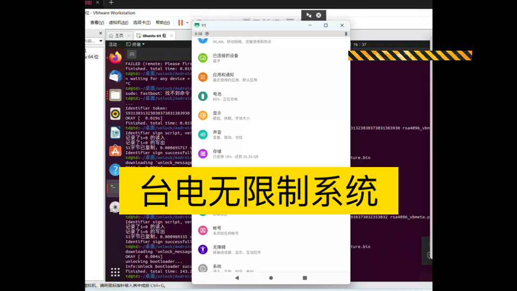Open Rhythmbox music player in dock
The height and width of the screenshot is (291, 517).
(x=115, y=114)
